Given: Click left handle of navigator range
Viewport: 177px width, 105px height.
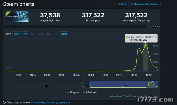Looking at the screenshot, I should tap(90, 84).
